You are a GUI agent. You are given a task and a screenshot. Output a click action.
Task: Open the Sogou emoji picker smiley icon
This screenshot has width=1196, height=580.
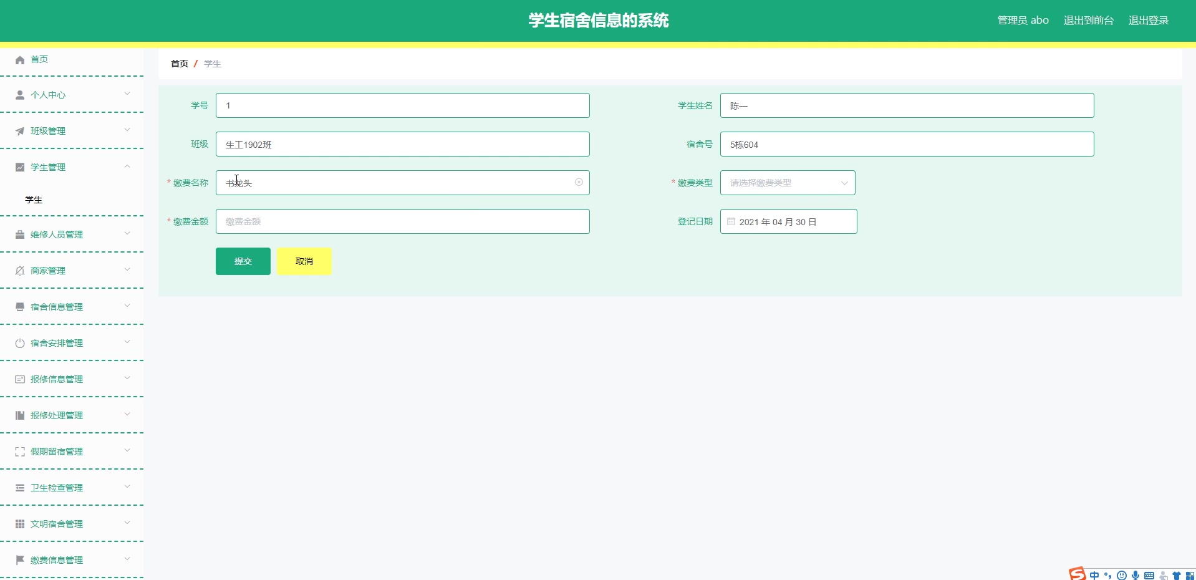coord(1122,575)
